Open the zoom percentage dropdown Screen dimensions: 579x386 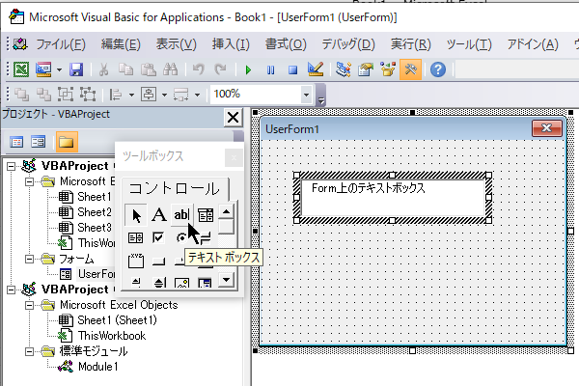(x=307, y=95)
